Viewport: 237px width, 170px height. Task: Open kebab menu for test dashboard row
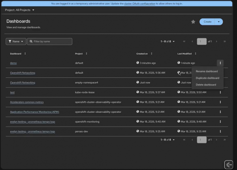[220, 92]
